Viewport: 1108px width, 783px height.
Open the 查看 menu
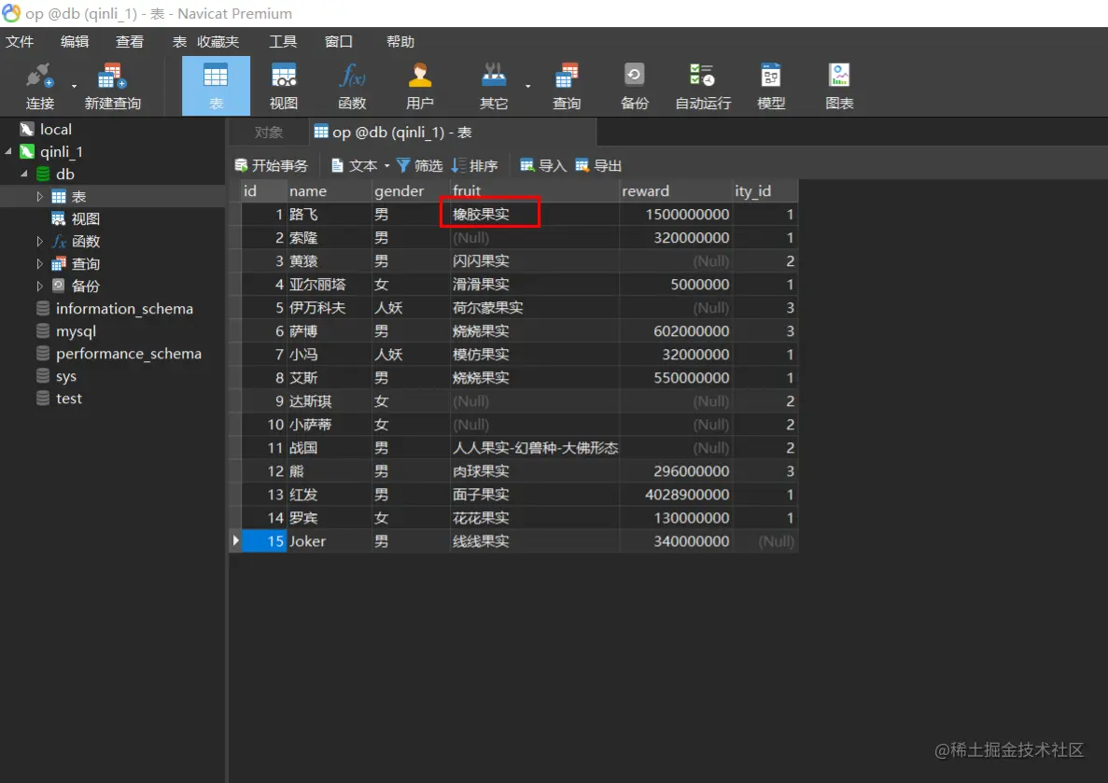click(x=130, y=42)
